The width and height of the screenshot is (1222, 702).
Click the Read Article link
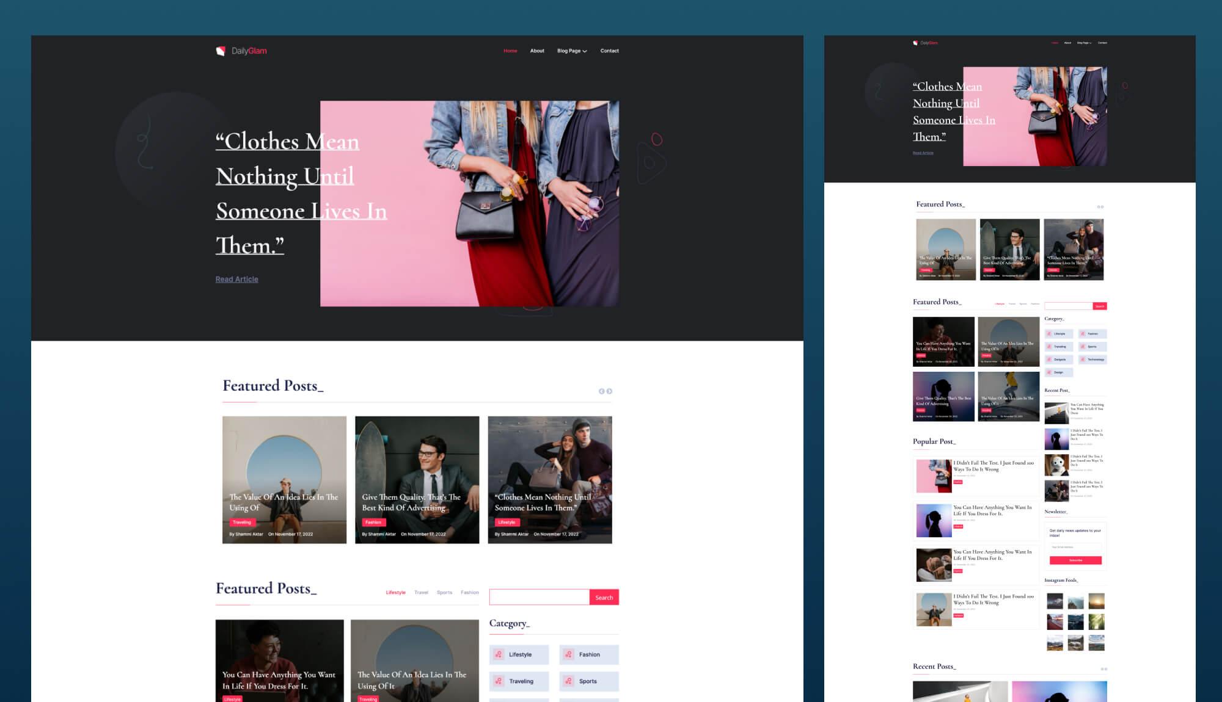pyautogui.click(x=236, y=280)
